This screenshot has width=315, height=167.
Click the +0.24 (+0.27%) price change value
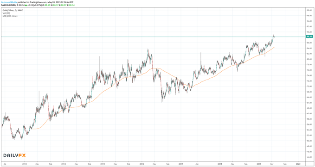[34, 5]
